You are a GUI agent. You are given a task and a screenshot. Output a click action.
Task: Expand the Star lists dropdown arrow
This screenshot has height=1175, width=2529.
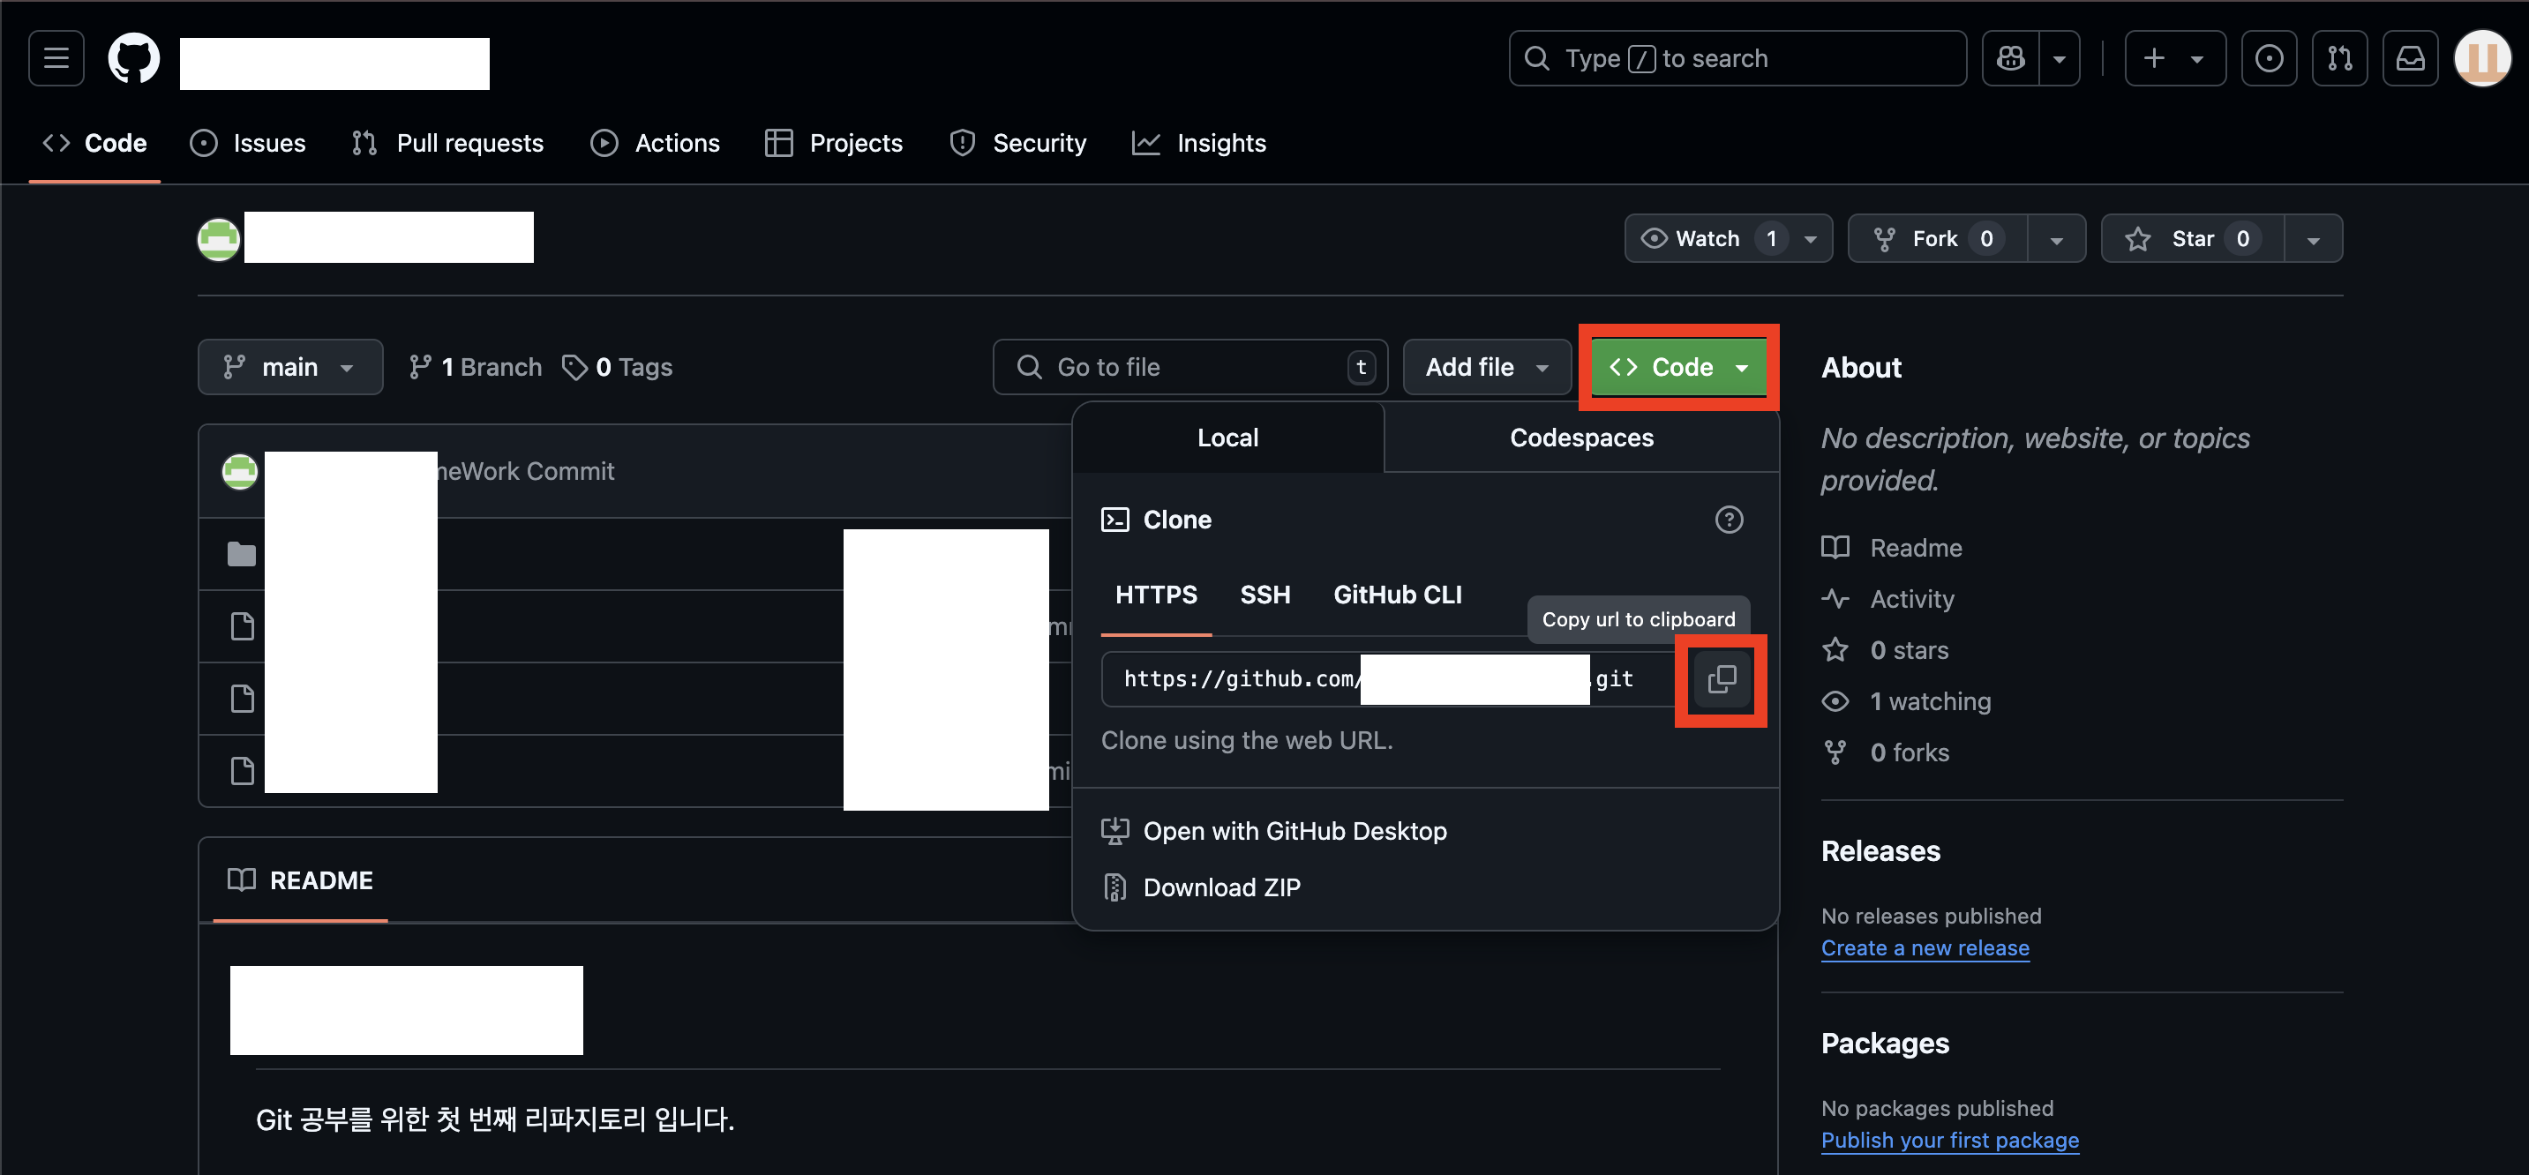[2313, 238]
